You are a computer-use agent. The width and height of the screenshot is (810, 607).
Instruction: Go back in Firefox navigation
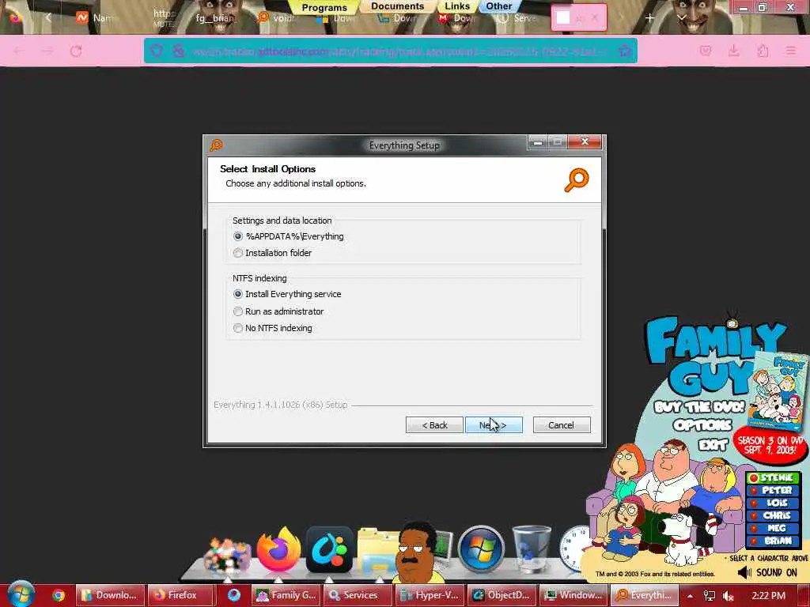point(19,51)
